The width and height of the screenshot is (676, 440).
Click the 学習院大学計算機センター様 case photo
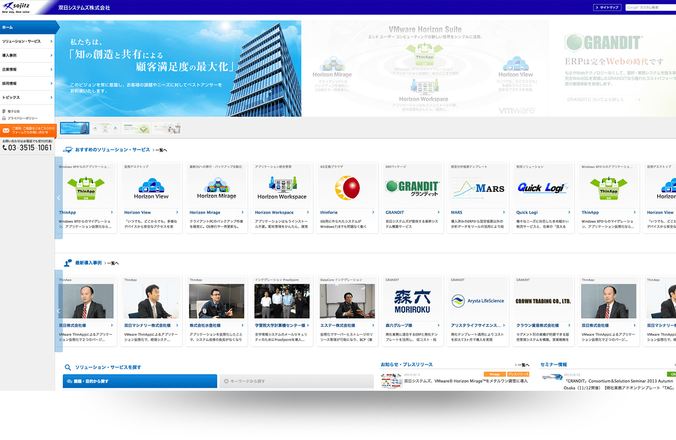click(x=282, y=301)
